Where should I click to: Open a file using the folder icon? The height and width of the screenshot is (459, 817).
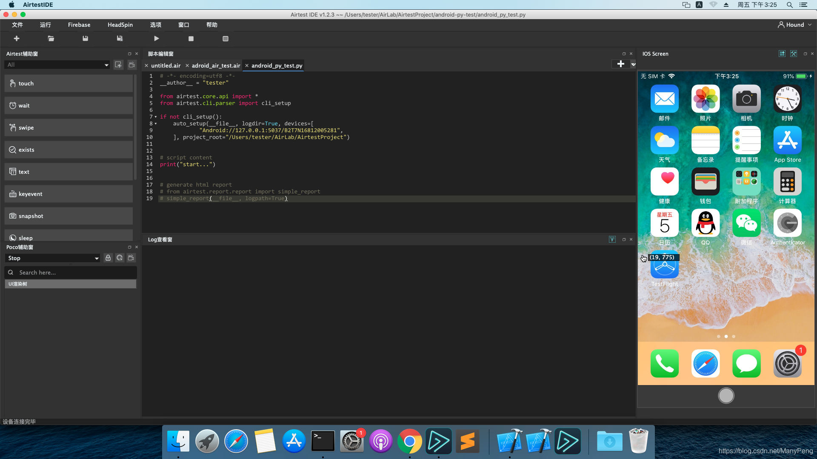point(51,39)
